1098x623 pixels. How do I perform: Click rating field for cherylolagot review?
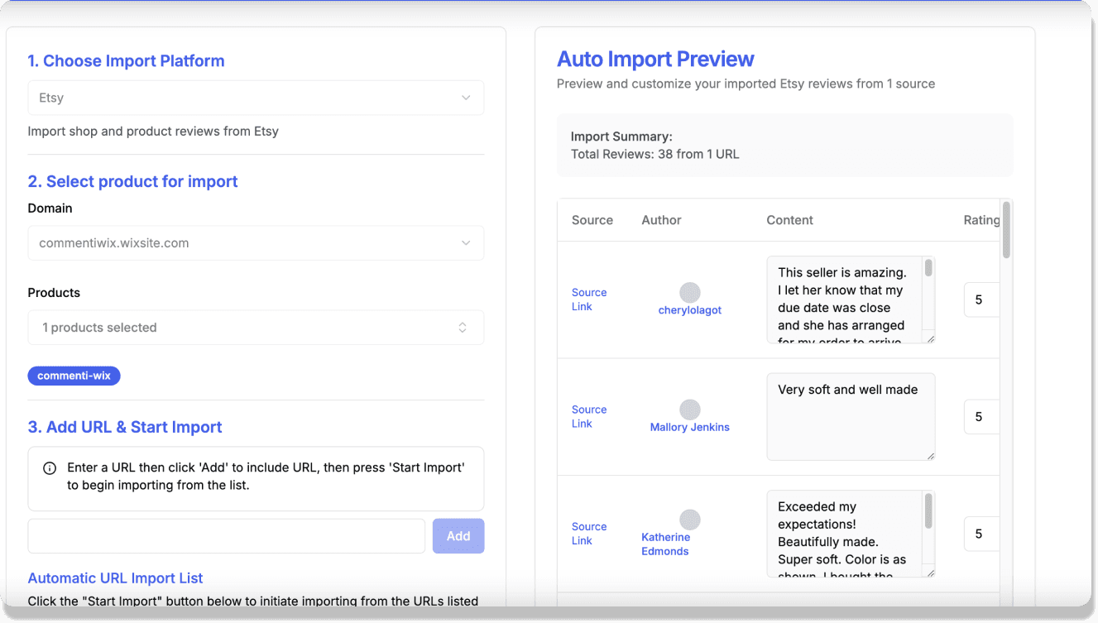click(982, 300)
